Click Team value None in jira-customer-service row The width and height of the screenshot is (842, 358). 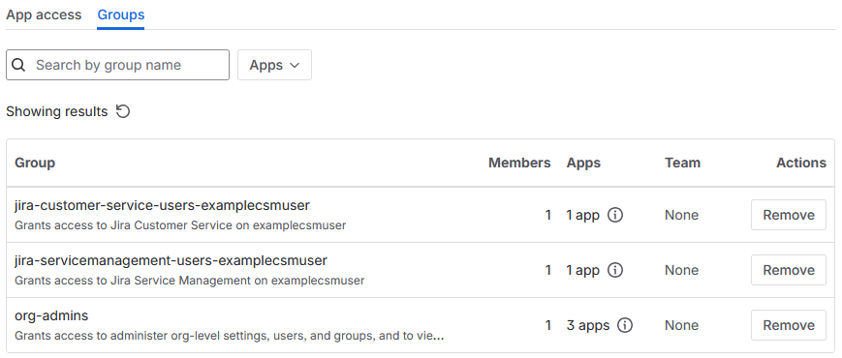coord(681,215)
